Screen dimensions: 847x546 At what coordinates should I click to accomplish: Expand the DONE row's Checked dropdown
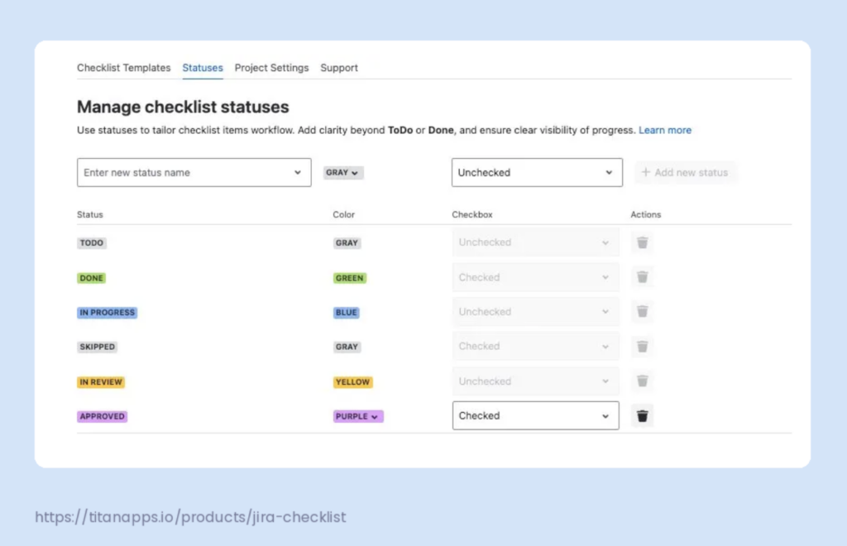coord(536,277)
